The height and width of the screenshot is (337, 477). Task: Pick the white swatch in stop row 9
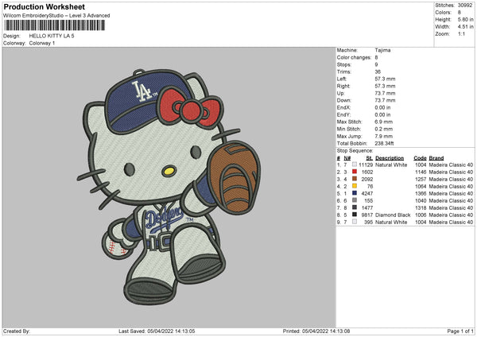[355, 222]
